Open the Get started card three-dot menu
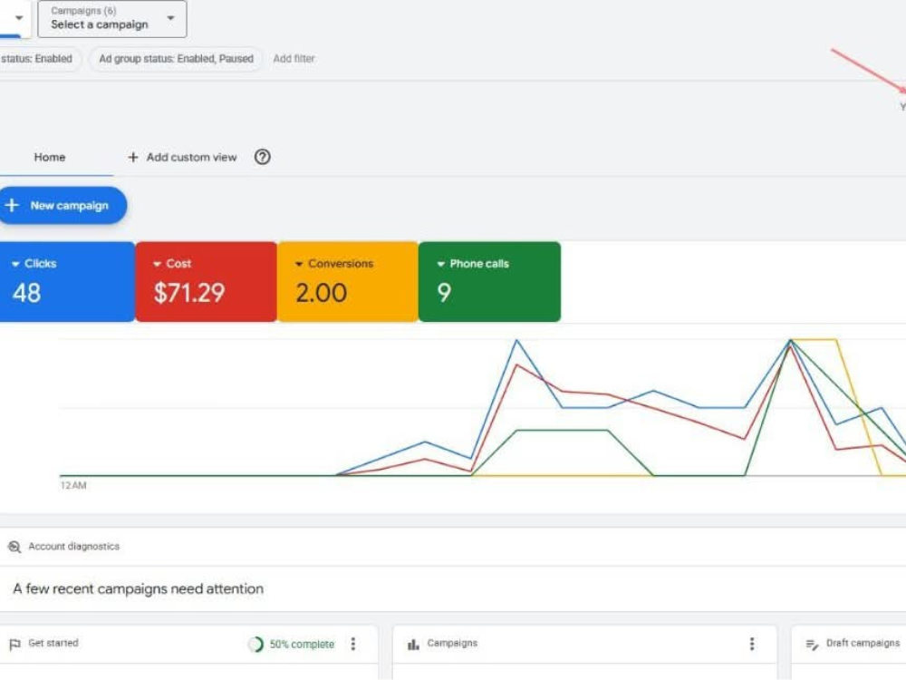This screenshot has width=906, height=680. point(353,644)
